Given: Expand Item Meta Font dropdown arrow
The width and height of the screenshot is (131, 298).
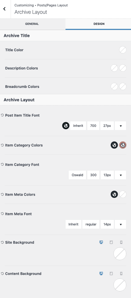Looking at the screenshot, I should (x=121, y=224).
